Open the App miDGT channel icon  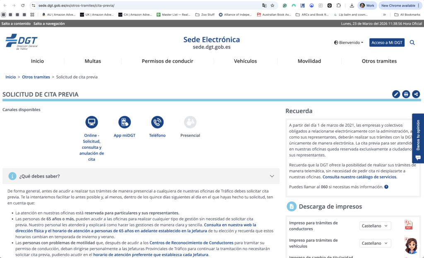(x=125, y=122)
